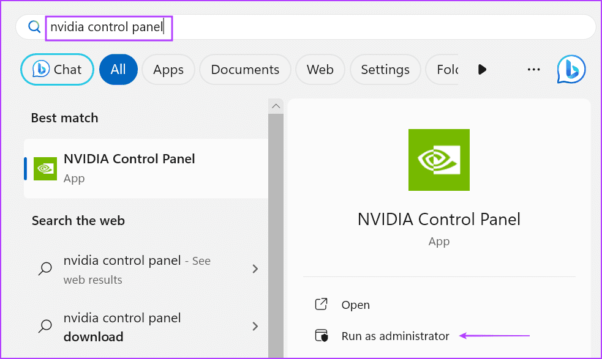Screen dimensions: 602x359
Task: Click the more options ellipsis in the filter bar
Action: click(533, 69)
